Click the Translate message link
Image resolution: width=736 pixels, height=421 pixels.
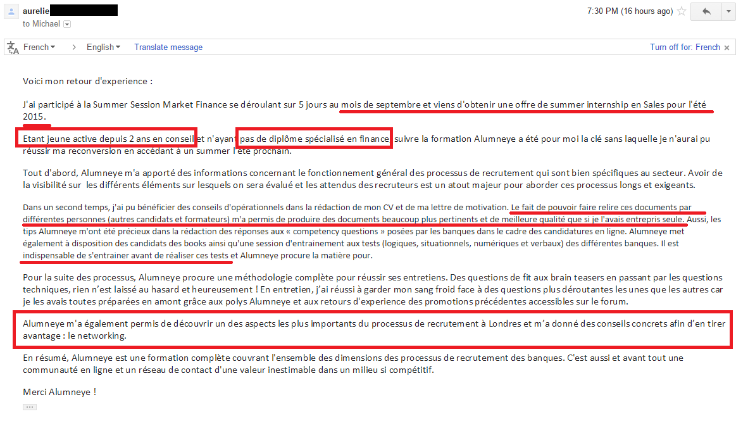tap(168, 47)
